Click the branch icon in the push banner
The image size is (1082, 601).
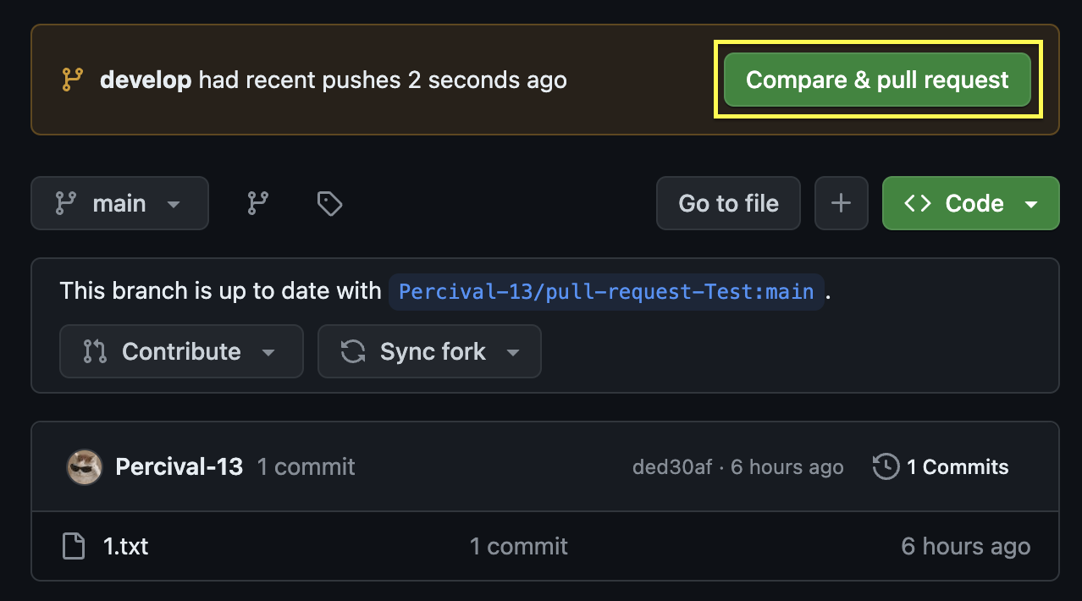73,80
